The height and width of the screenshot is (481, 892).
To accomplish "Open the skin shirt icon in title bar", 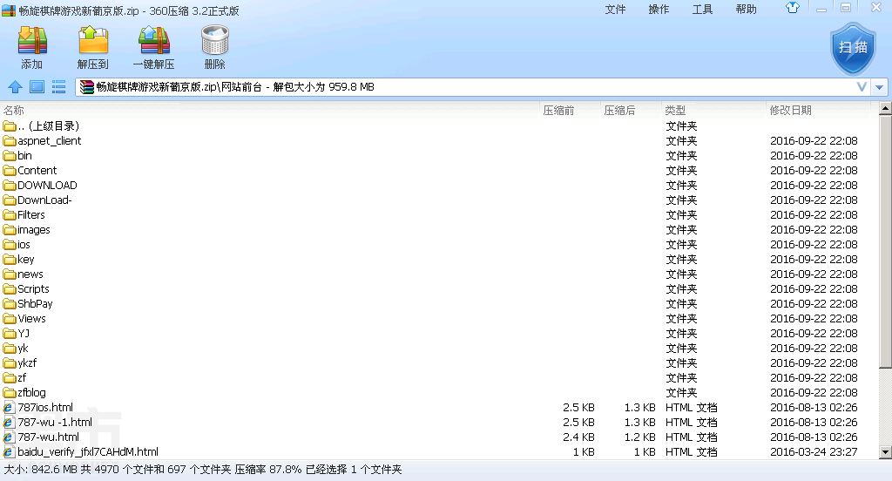I will coord(793,8).
